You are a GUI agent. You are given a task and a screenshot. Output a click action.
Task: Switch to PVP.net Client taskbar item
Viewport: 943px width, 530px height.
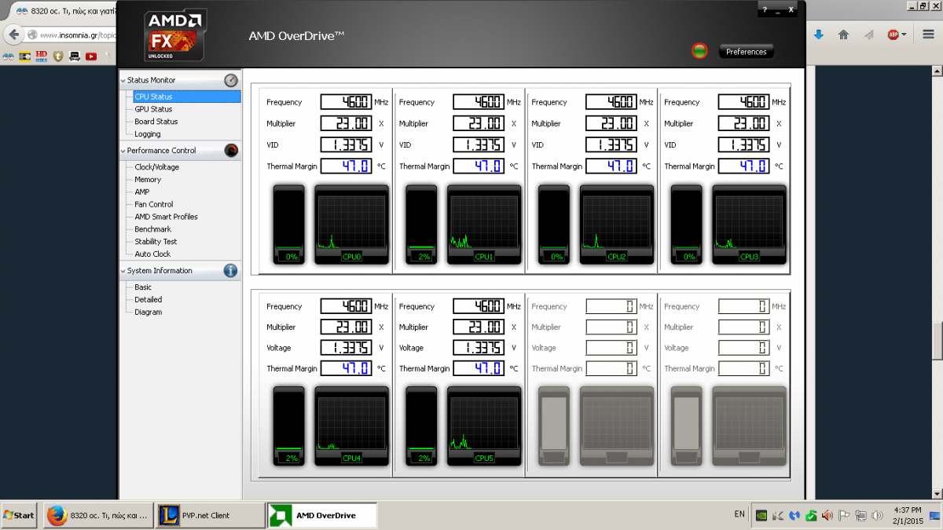(x=210, y=516)
